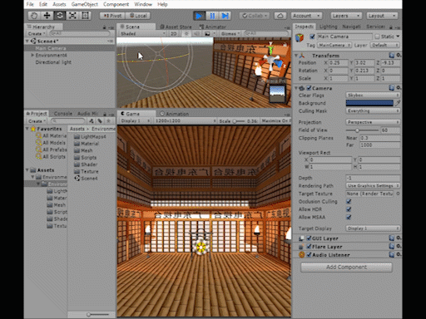Toggle the Allow MSAA checkbox
426x319 pixels.
point(349,217)
